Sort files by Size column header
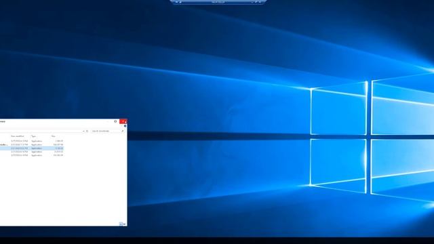Viewport: 434px width, 244px height. [x=54, y=136]
